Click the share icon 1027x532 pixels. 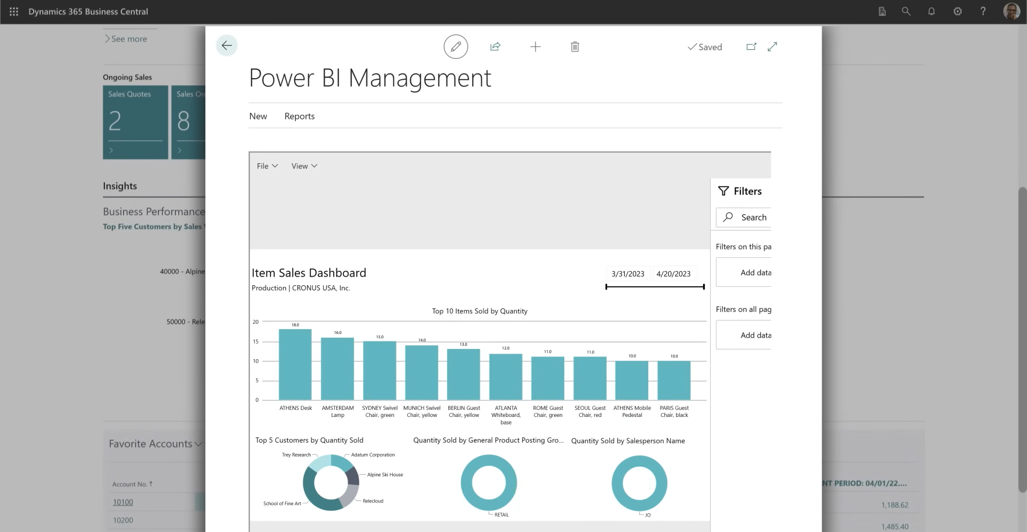495,47
